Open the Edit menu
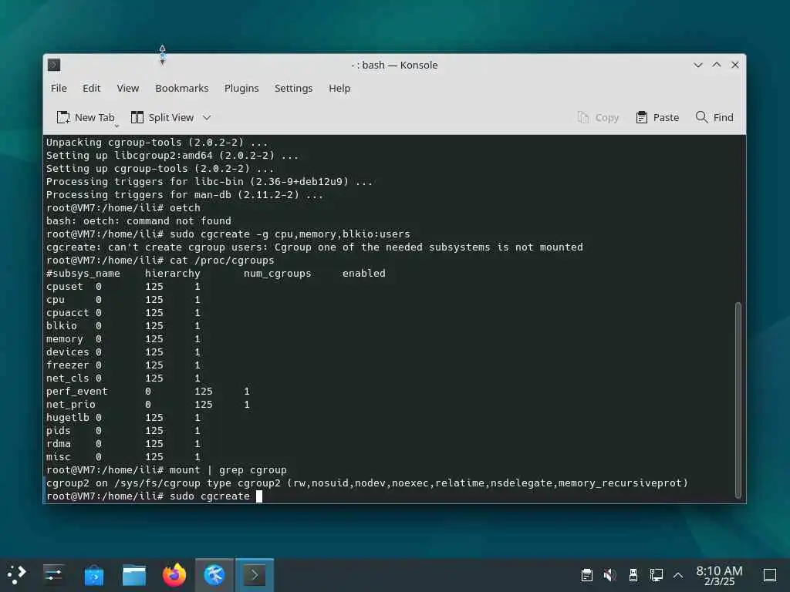Screen dimensions: 790x592 click(91, 88)
